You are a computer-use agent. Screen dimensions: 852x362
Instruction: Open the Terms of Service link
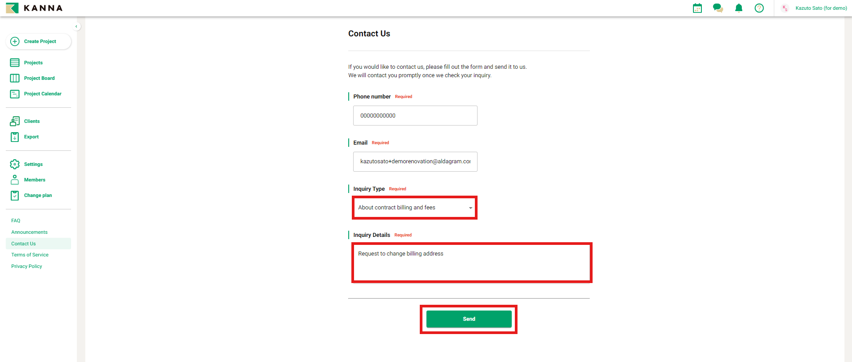pos(30,255)
